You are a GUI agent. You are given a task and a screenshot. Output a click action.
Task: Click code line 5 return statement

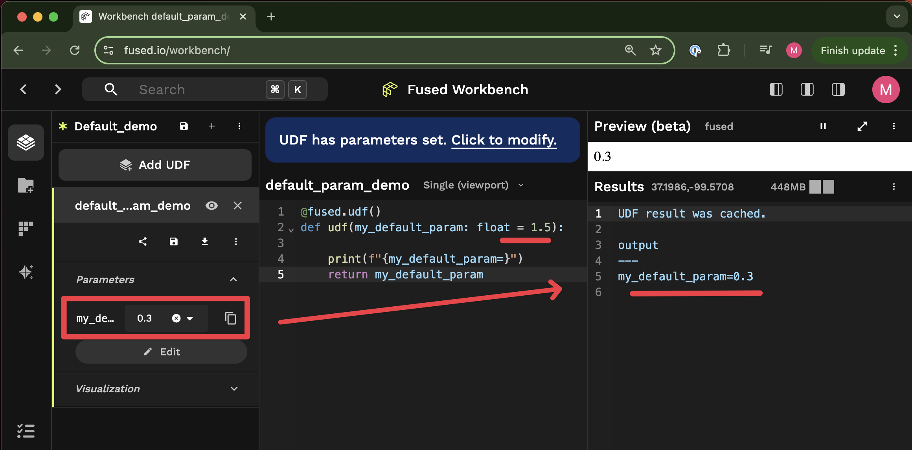coord(406,274)
